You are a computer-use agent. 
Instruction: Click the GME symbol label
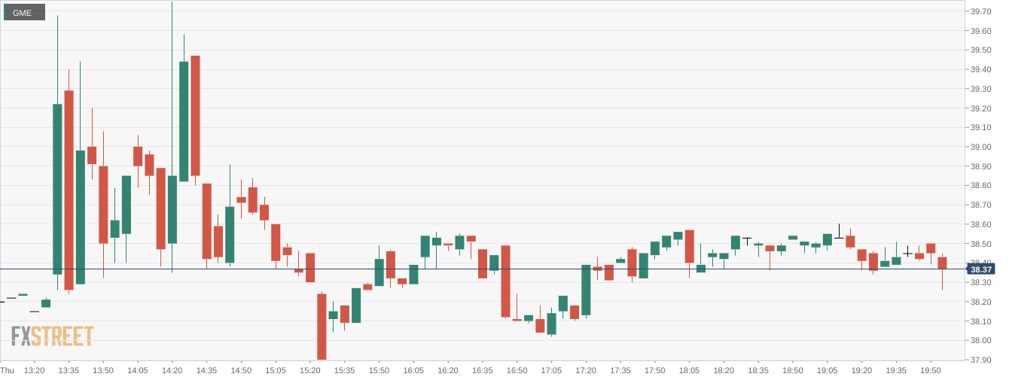(x=23, y=13)
